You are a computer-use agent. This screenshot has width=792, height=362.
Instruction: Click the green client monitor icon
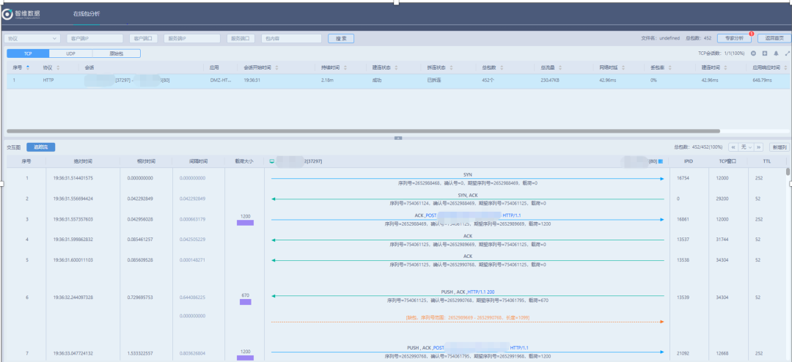point(272,161)
